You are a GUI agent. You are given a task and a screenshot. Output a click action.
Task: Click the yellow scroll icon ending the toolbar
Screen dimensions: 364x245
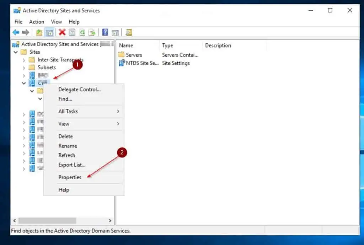click(129, 32)
